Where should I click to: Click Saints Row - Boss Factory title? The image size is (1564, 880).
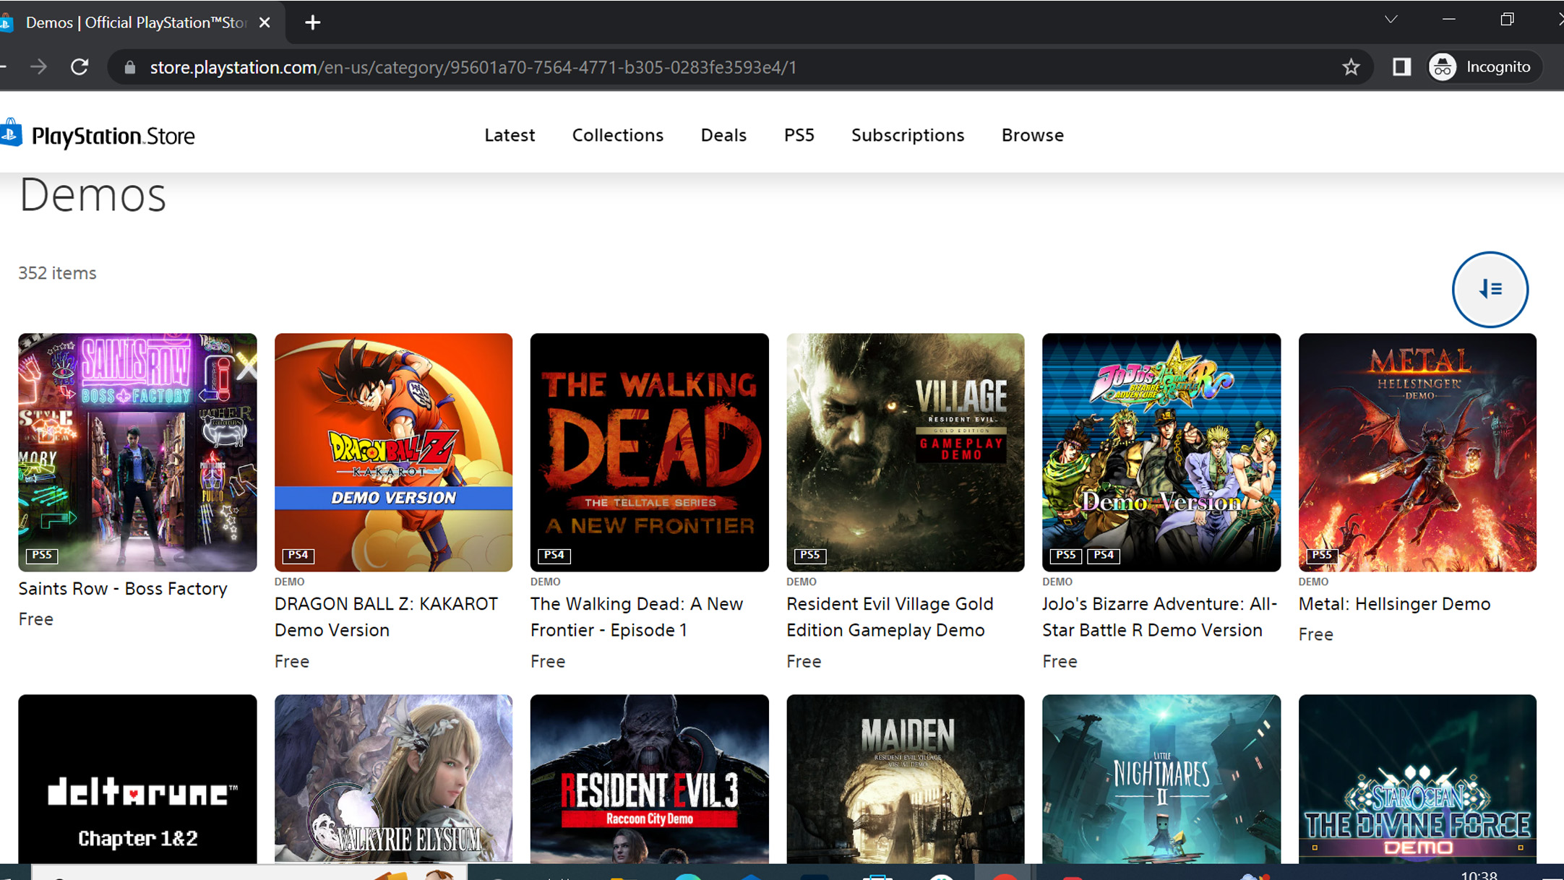tap(123, 589)
